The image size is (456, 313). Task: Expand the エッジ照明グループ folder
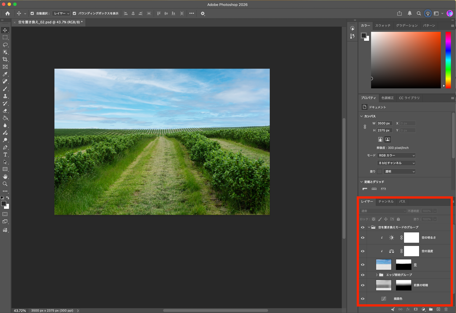pyautogui.click(x=377, y=275)
